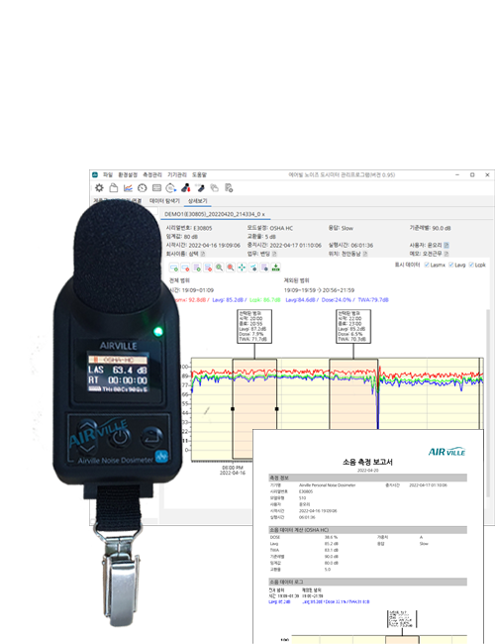Open the line chart icon in the main toolbar
Viewport: 495px width, 644px height.
pos(128,187)
